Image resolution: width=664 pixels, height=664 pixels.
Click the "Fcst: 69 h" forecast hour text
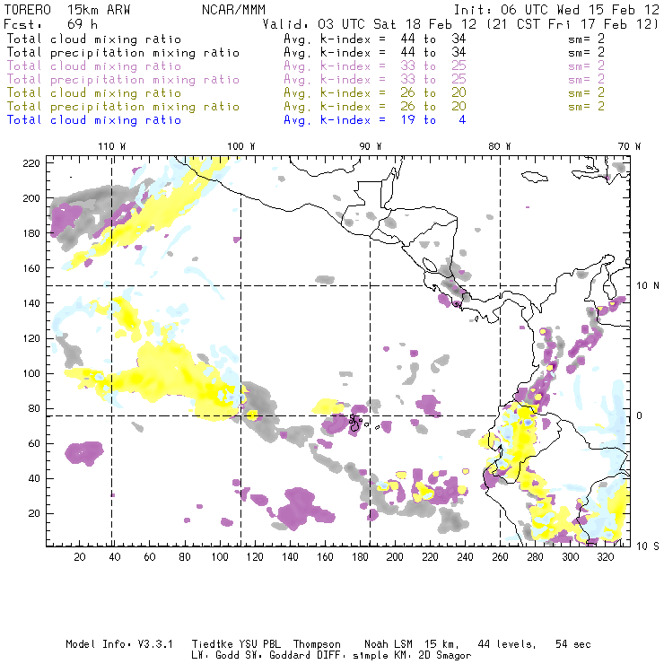(51, 24)
